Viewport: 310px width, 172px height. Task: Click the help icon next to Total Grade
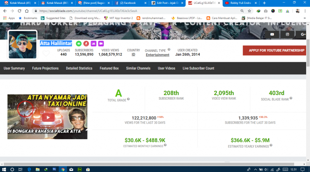pyautogui.click(x=128, y=99)
